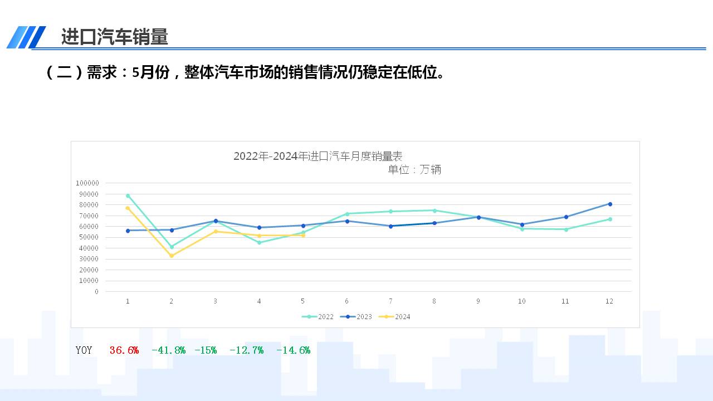This screenshot has width=713, height=401.
Task: Click the -14.6% YOY value
Action: click(x=293, y=350)
